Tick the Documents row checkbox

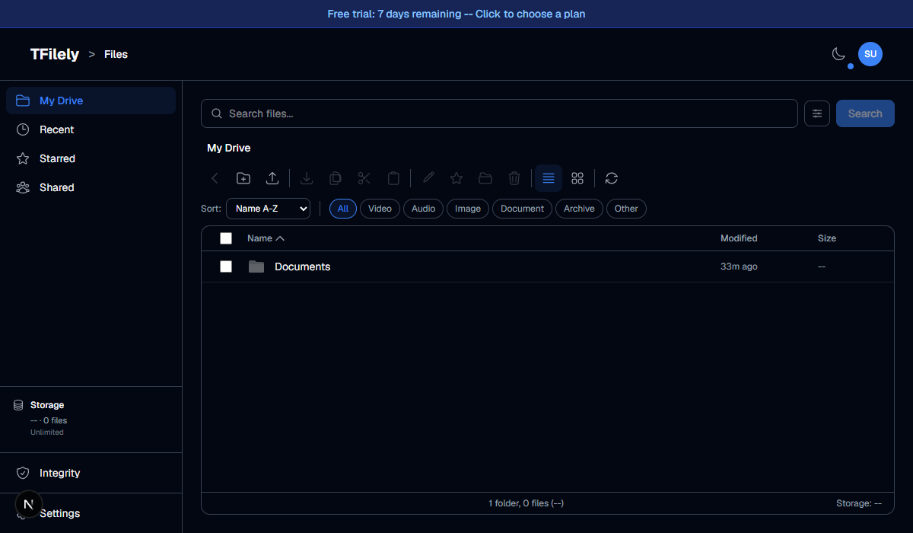coord(226,266)
